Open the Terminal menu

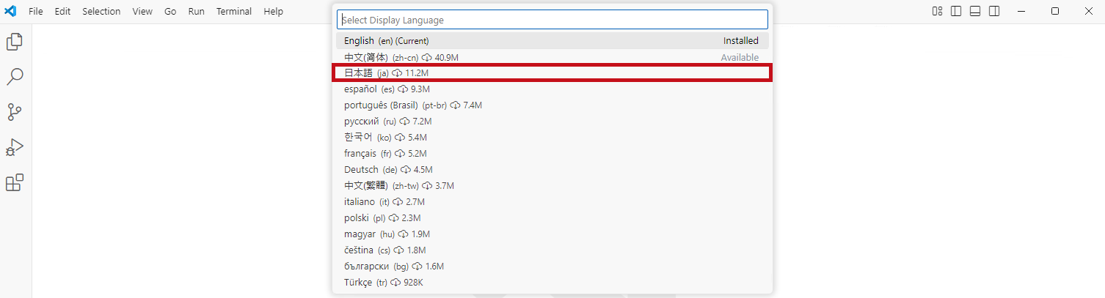click(234, 12)
